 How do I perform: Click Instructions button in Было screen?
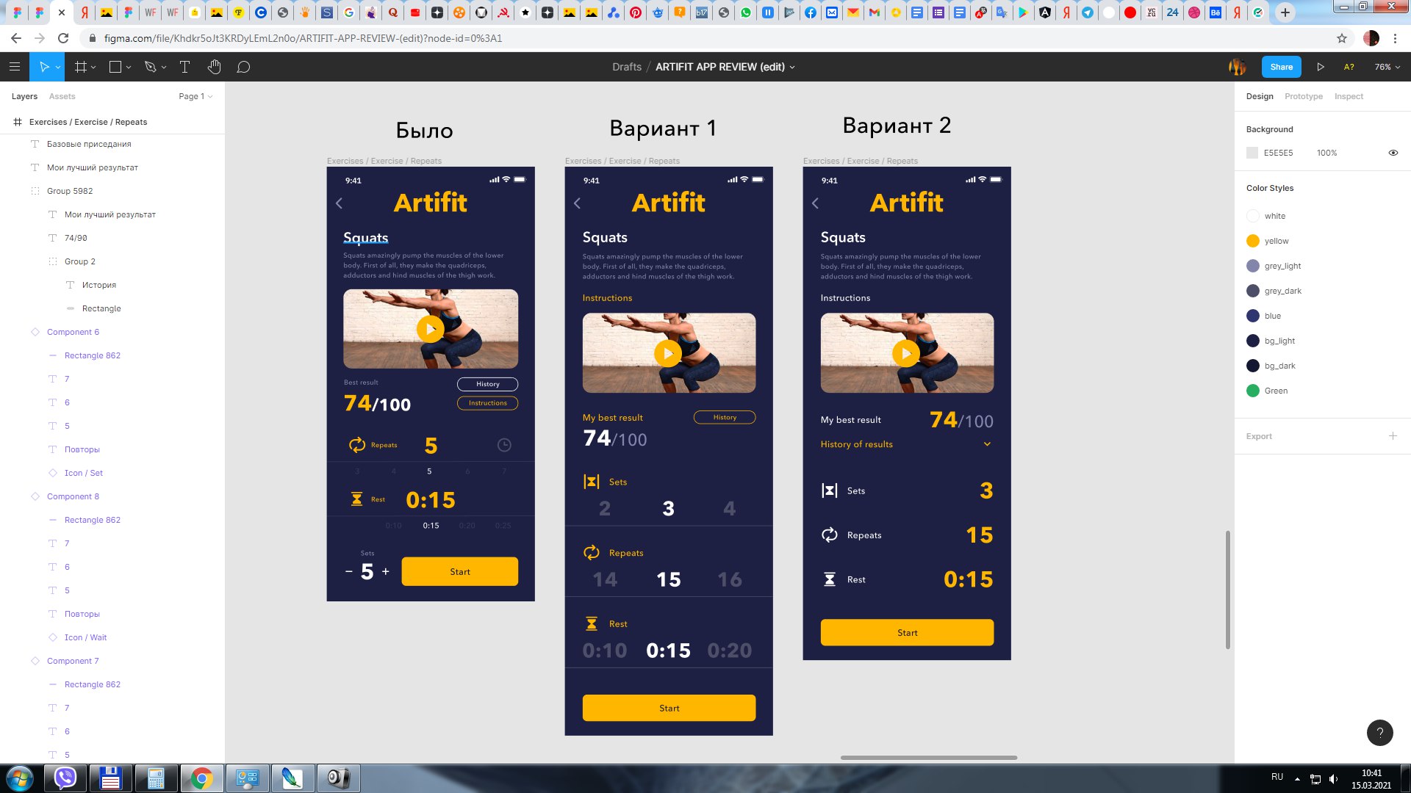pos(487,403)
